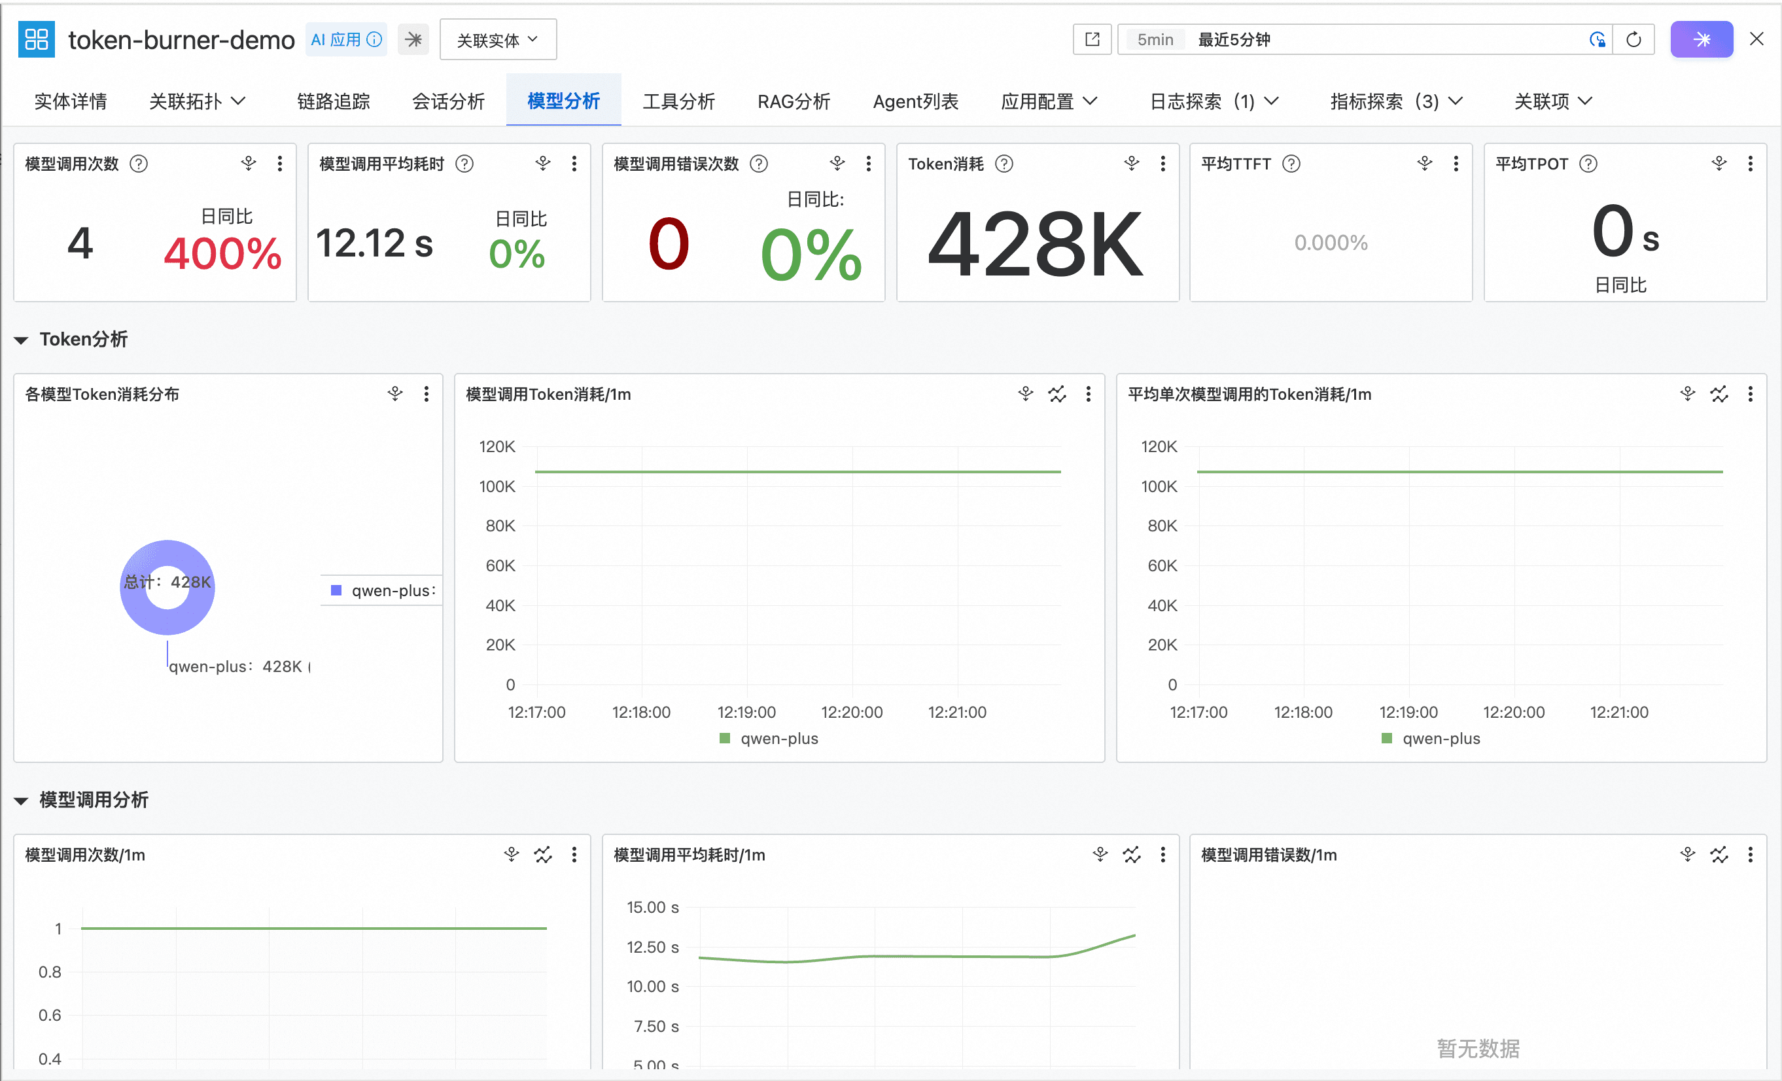Click the help icon next to Token消耗
This screenshot has width=1782, height=1081.
point(1004,164)
